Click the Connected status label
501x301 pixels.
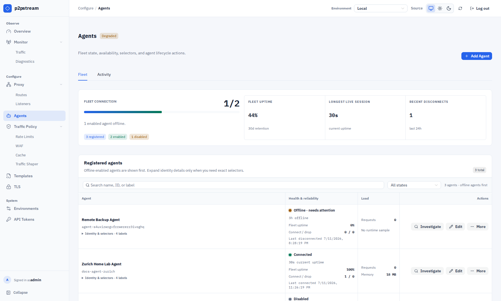[300, 255]
